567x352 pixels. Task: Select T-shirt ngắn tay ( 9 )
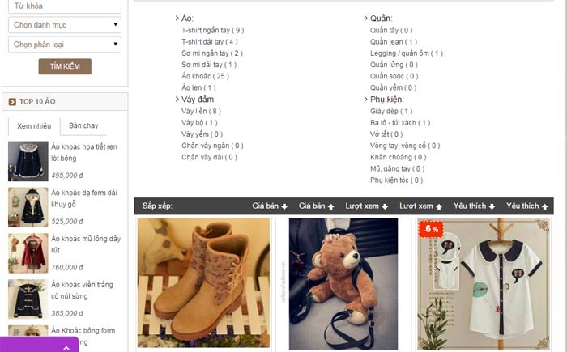tap(212, 31)
